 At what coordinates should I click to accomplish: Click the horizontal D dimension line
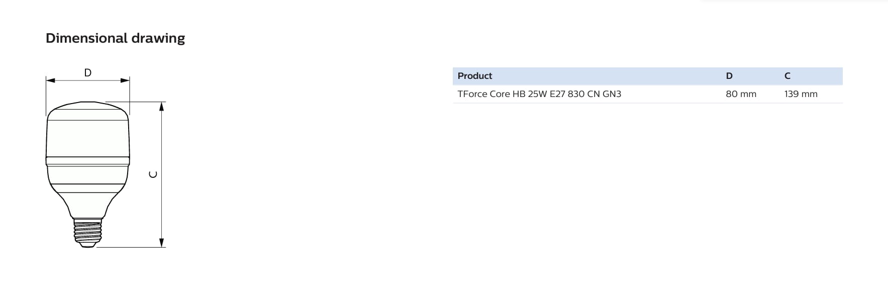88,80
